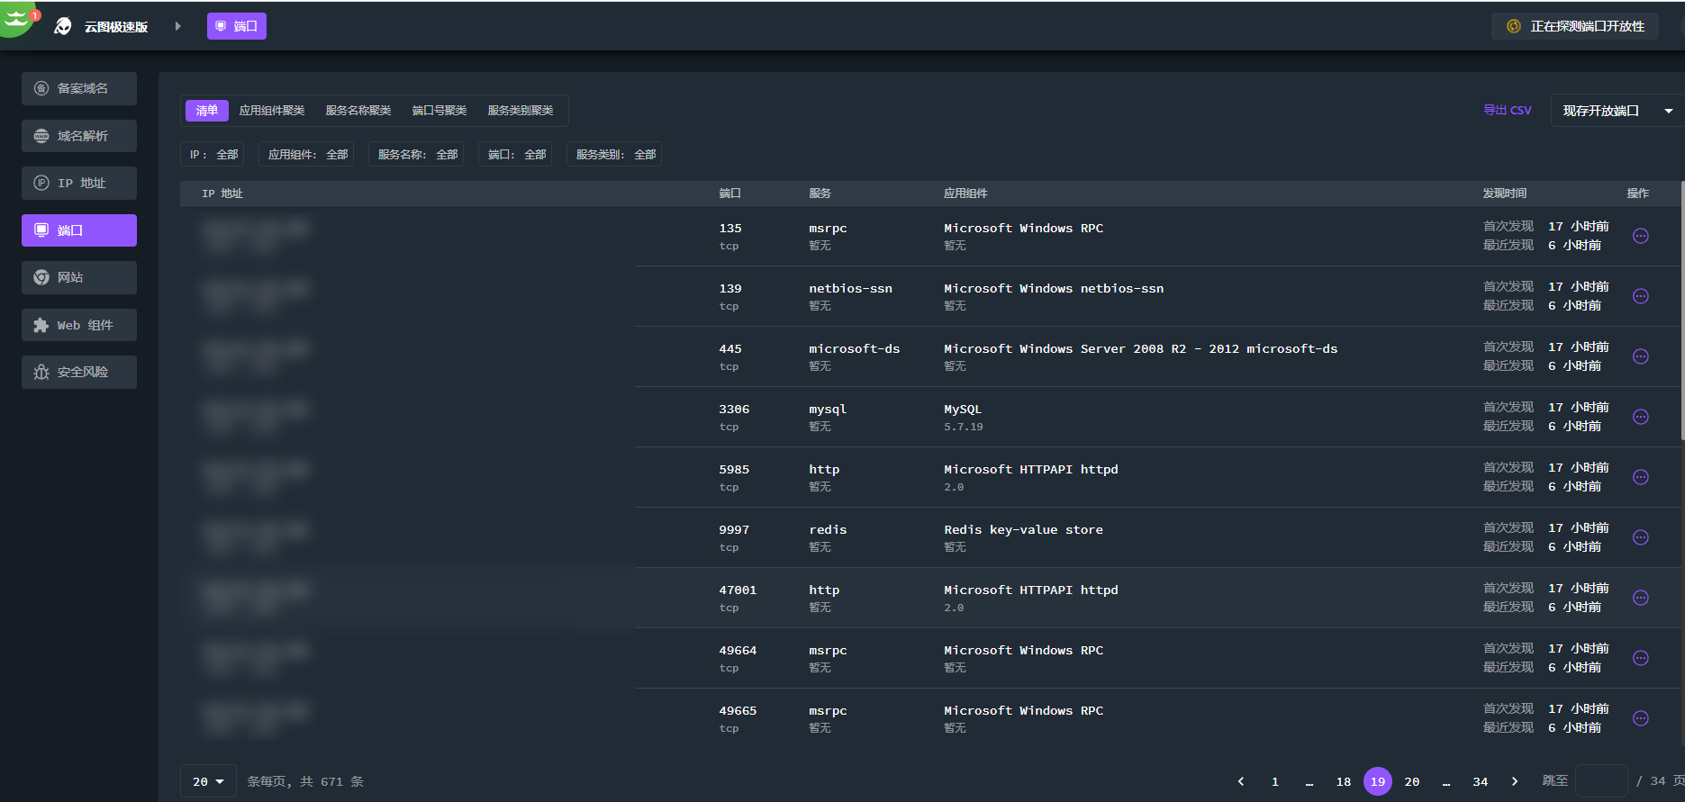Open the actions icon on the MySQL 3306 row
Viewport: 1685px width, 802px height.
click(x=1640, y=417)
